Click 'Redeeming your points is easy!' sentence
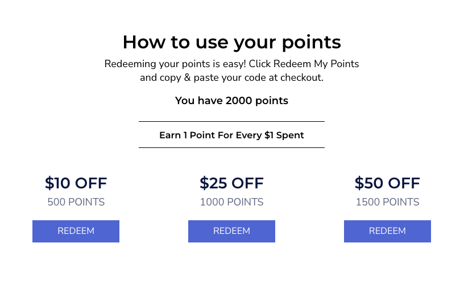 click(175, 64)
